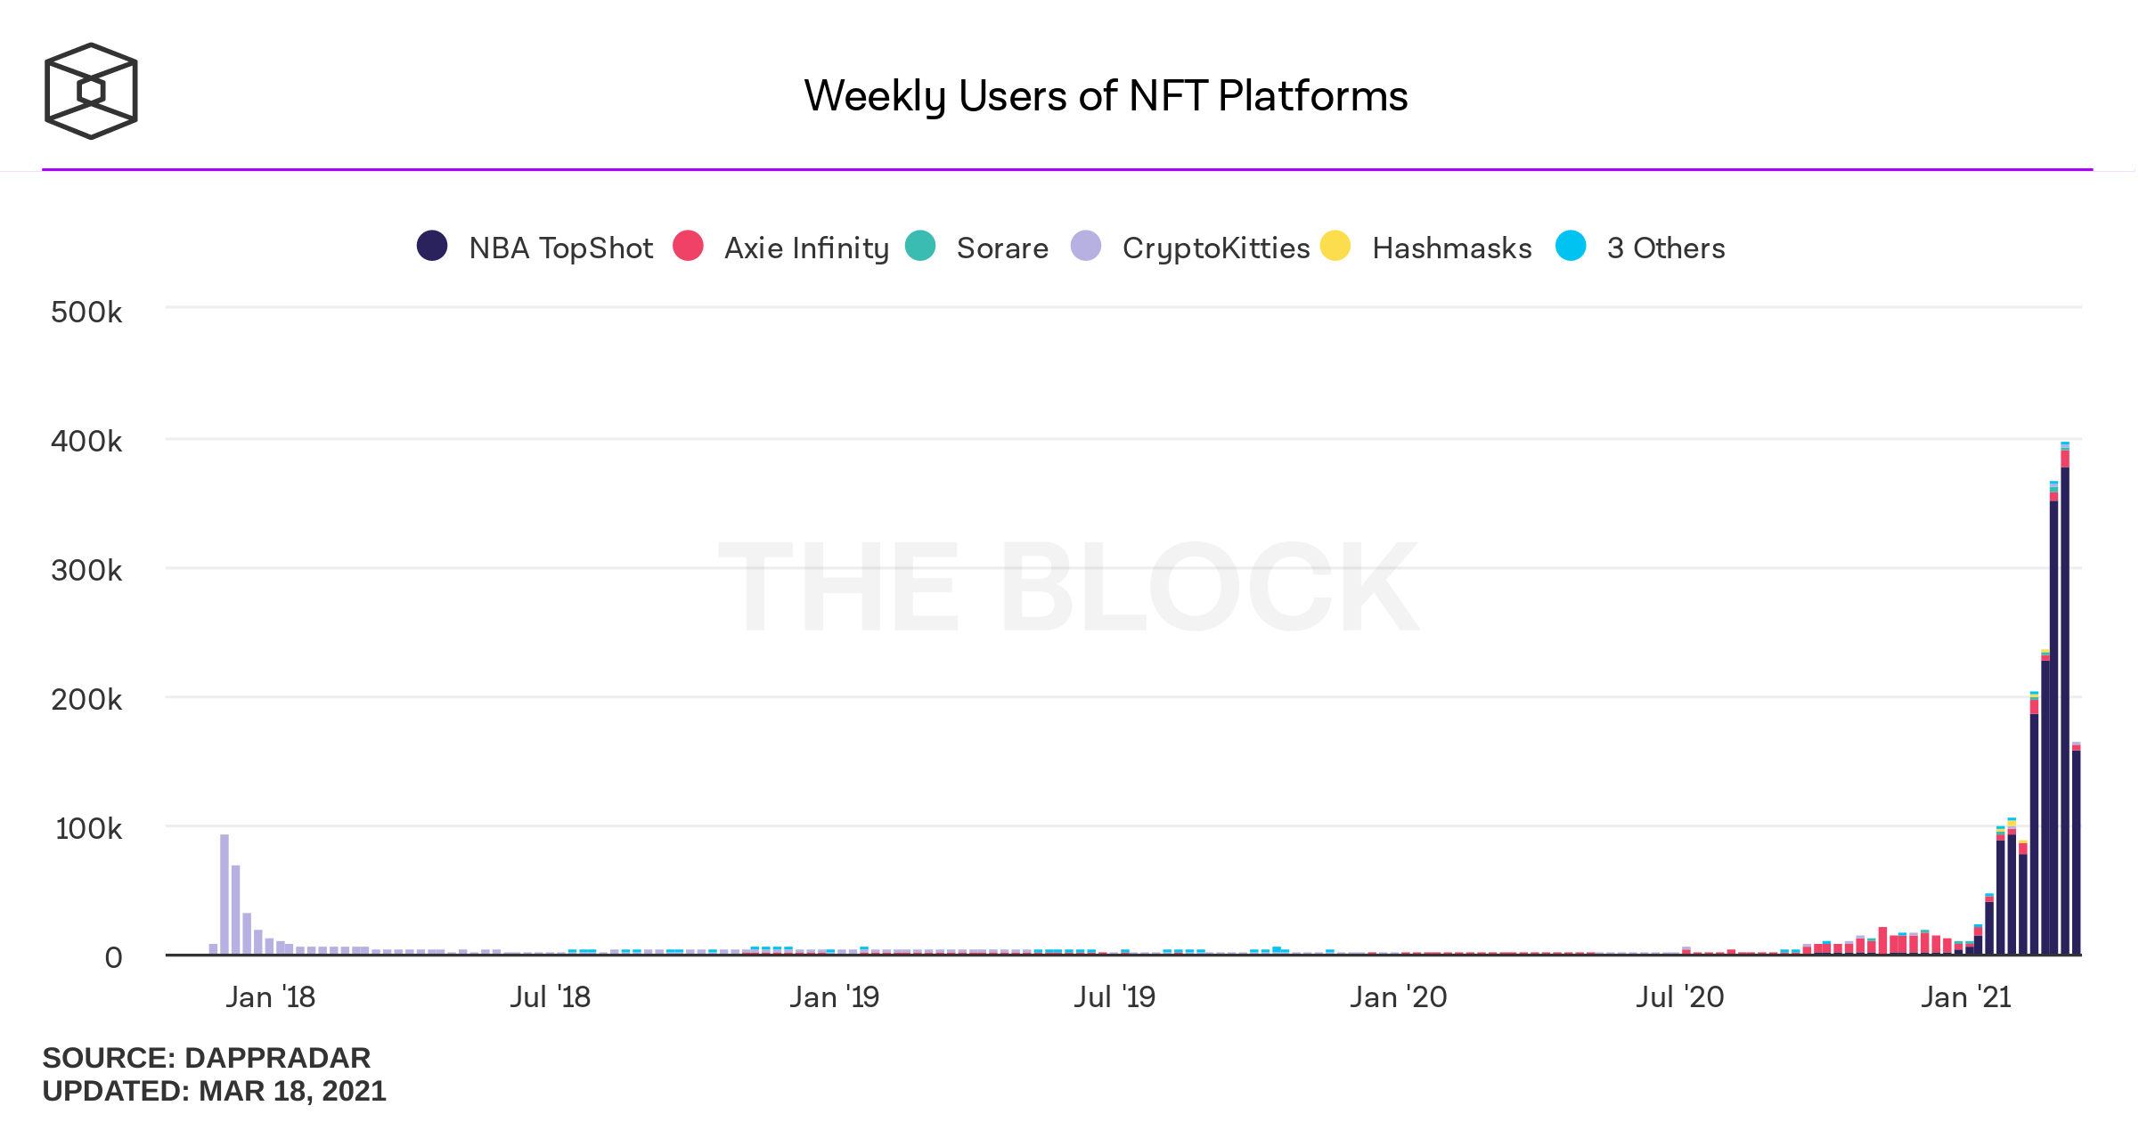Click the Sorare teal legend dot

click(x=920, y=246)
